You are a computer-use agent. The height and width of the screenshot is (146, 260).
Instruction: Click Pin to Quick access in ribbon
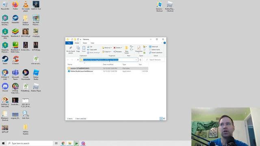tap(71, 49)
